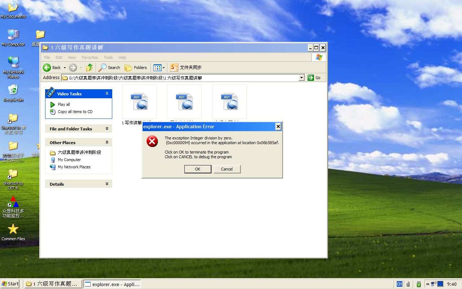462x289 pixels.
Task: Click the folder icon in Explorer title bar
Action: (45, 47)
